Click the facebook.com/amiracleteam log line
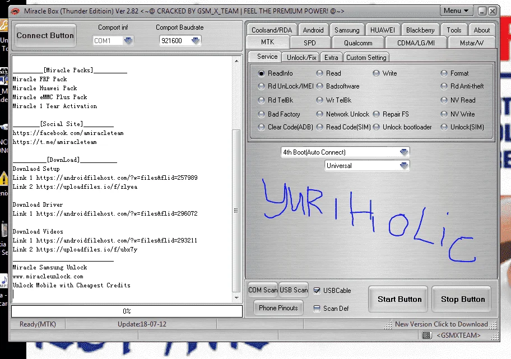 (x=68, y=133)
